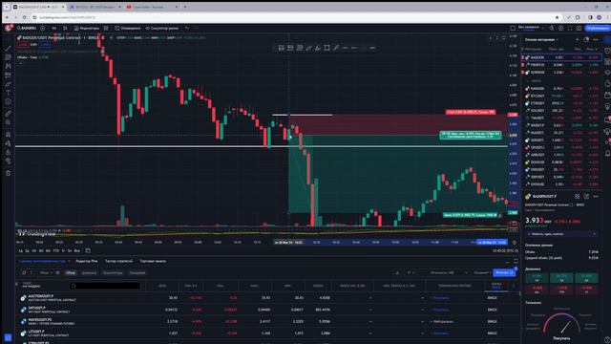Viewport: 611px width, 344px height.
Task: Start the Симулятор рынка replay mode
Action: click(161, 28)
